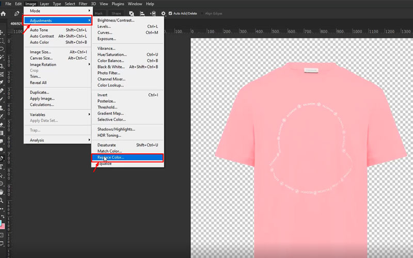The image size is (413, 258).
Task: Expand the Variables submenu
Action: [x=57, y=115]
